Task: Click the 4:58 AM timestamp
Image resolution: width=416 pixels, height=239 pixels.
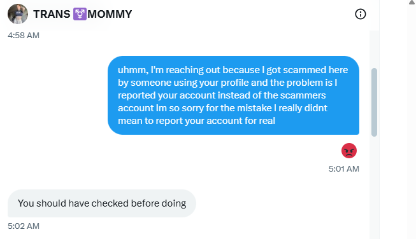Action: coord(24,35)
